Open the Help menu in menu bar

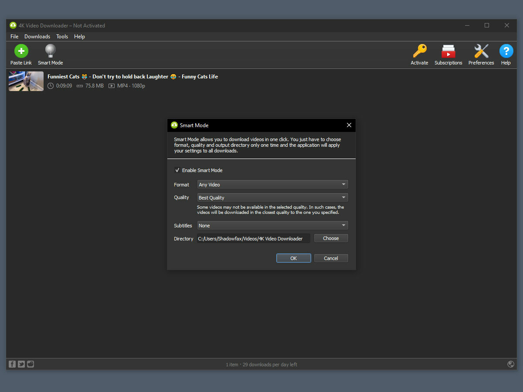click(79, 37)
